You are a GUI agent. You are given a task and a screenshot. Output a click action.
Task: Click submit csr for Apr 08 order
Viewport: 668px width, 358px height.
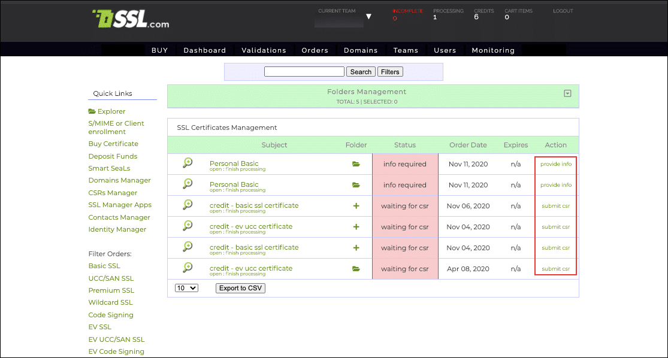(555, 269)
